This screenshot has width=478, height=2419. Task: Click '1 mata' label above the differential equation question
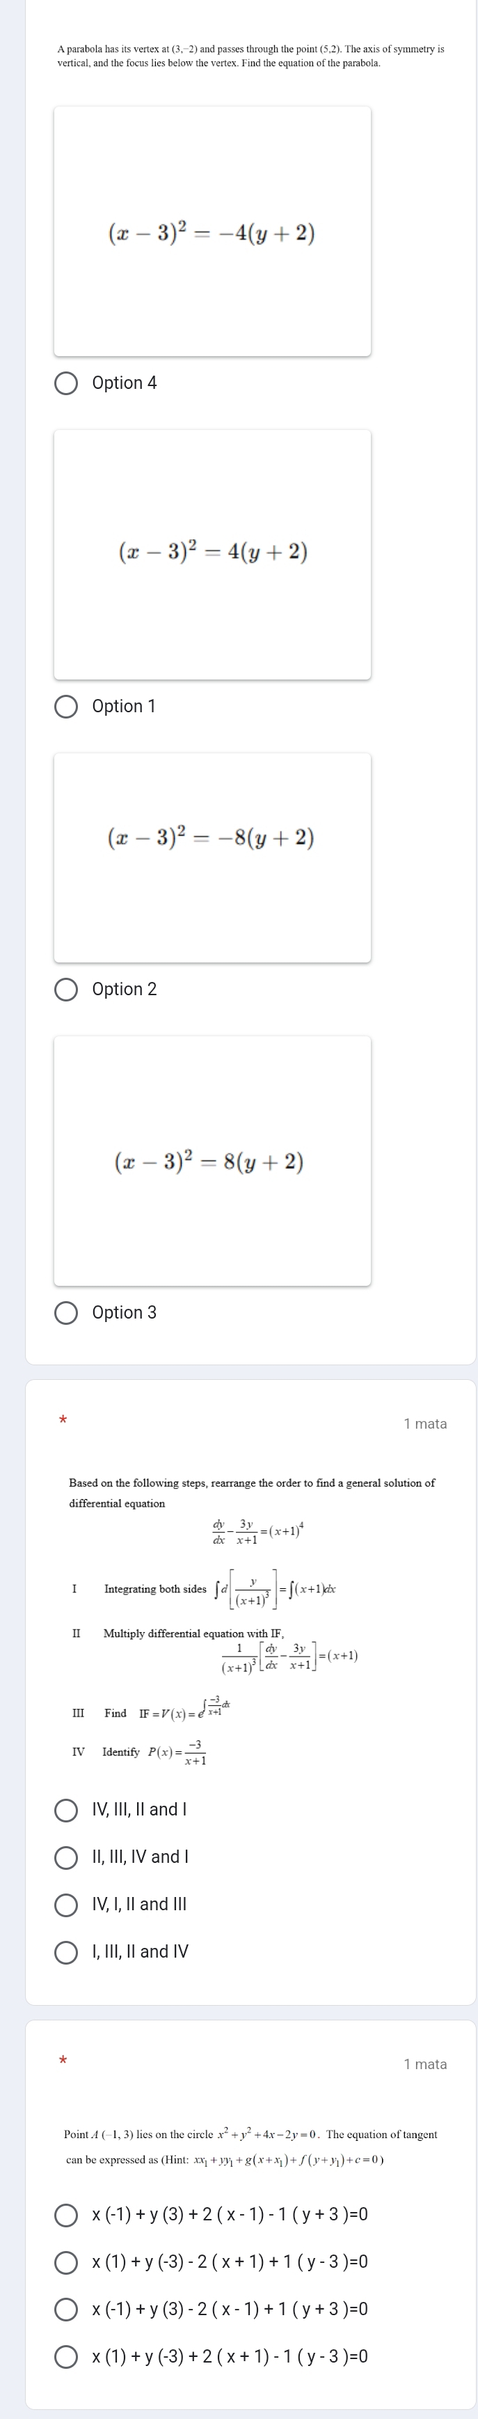[x=424, y=1424]
